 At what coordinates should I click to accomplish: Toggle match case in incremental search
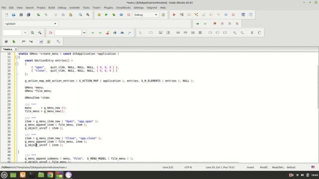(122, 33)
